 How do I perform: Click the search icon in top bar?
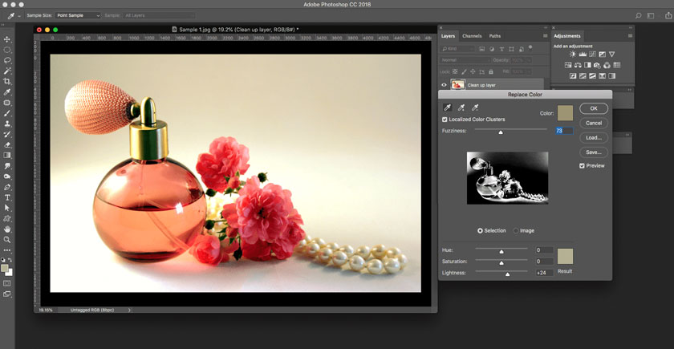pyautogui.click(x=639, y=15)
